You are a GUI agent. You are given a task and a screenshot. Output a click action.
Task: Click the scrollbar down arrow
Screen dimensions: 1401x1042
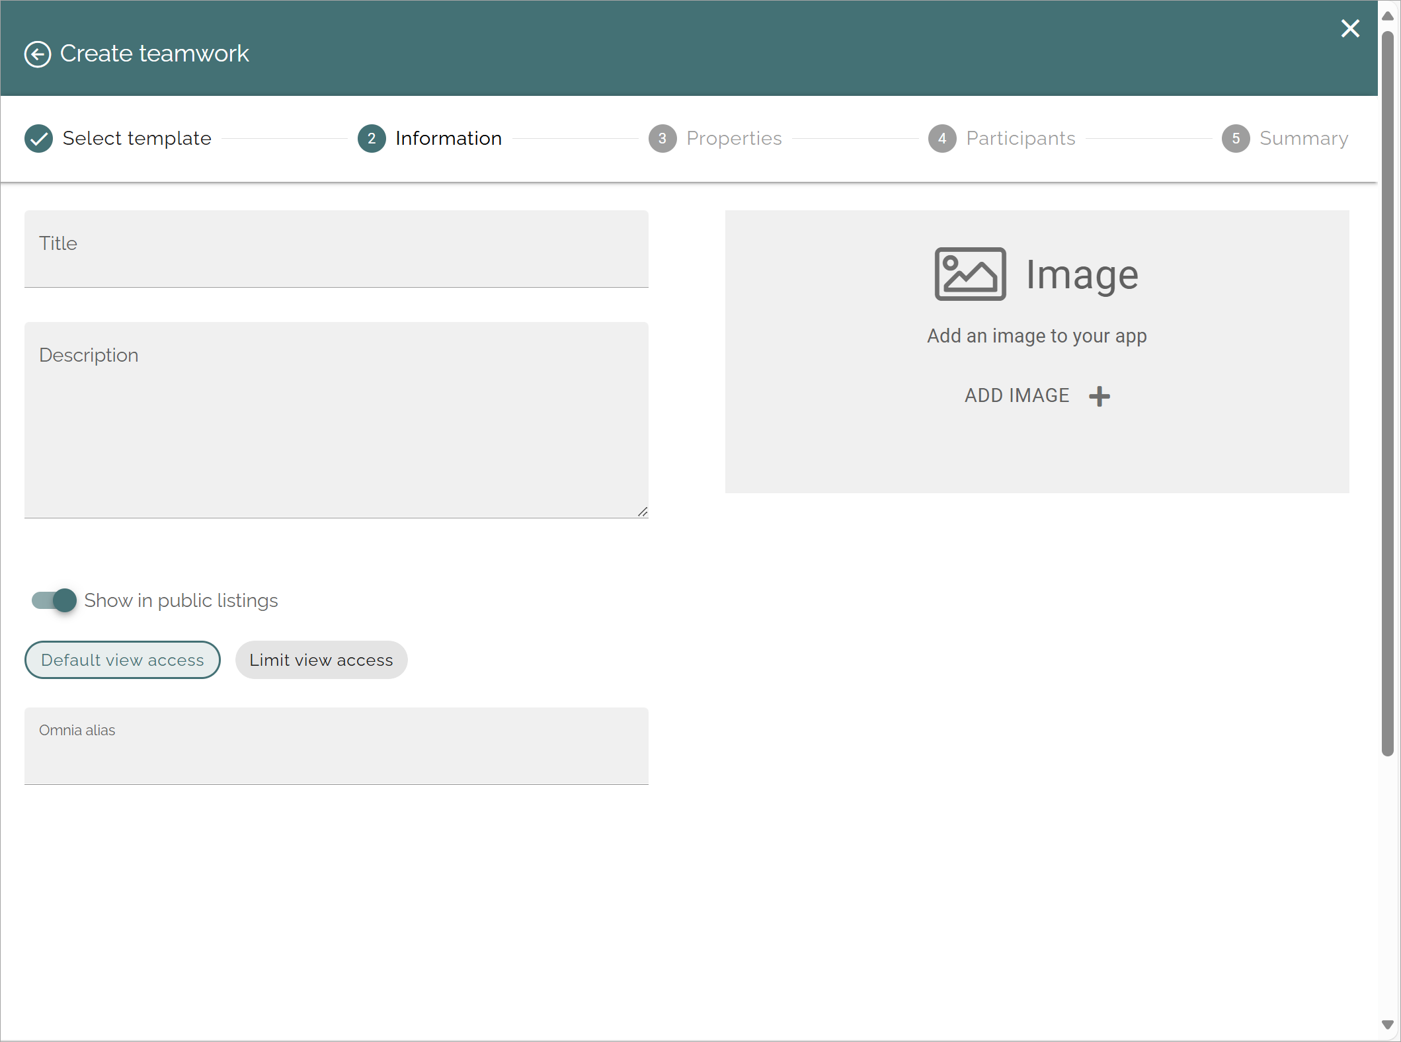(x=1388, y=1025)
